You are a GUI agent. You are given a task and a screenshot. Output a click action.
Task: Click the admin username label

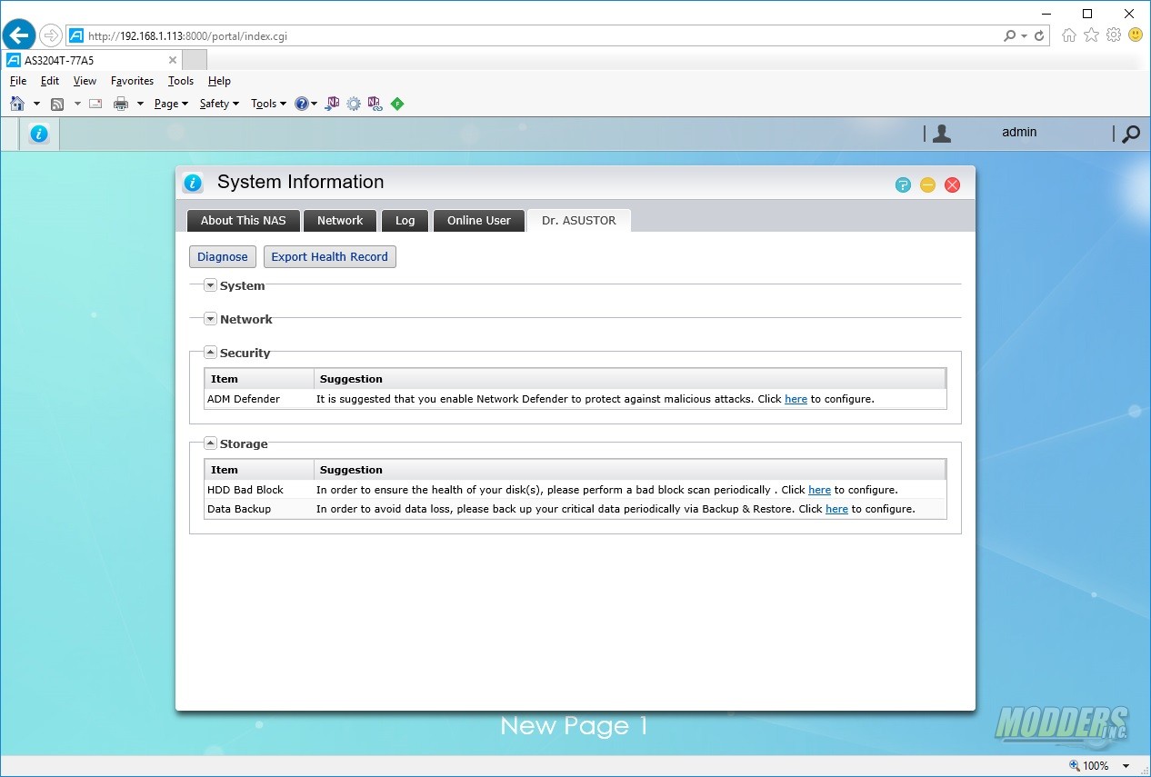pyautogui.click(x=1019, y=133)
